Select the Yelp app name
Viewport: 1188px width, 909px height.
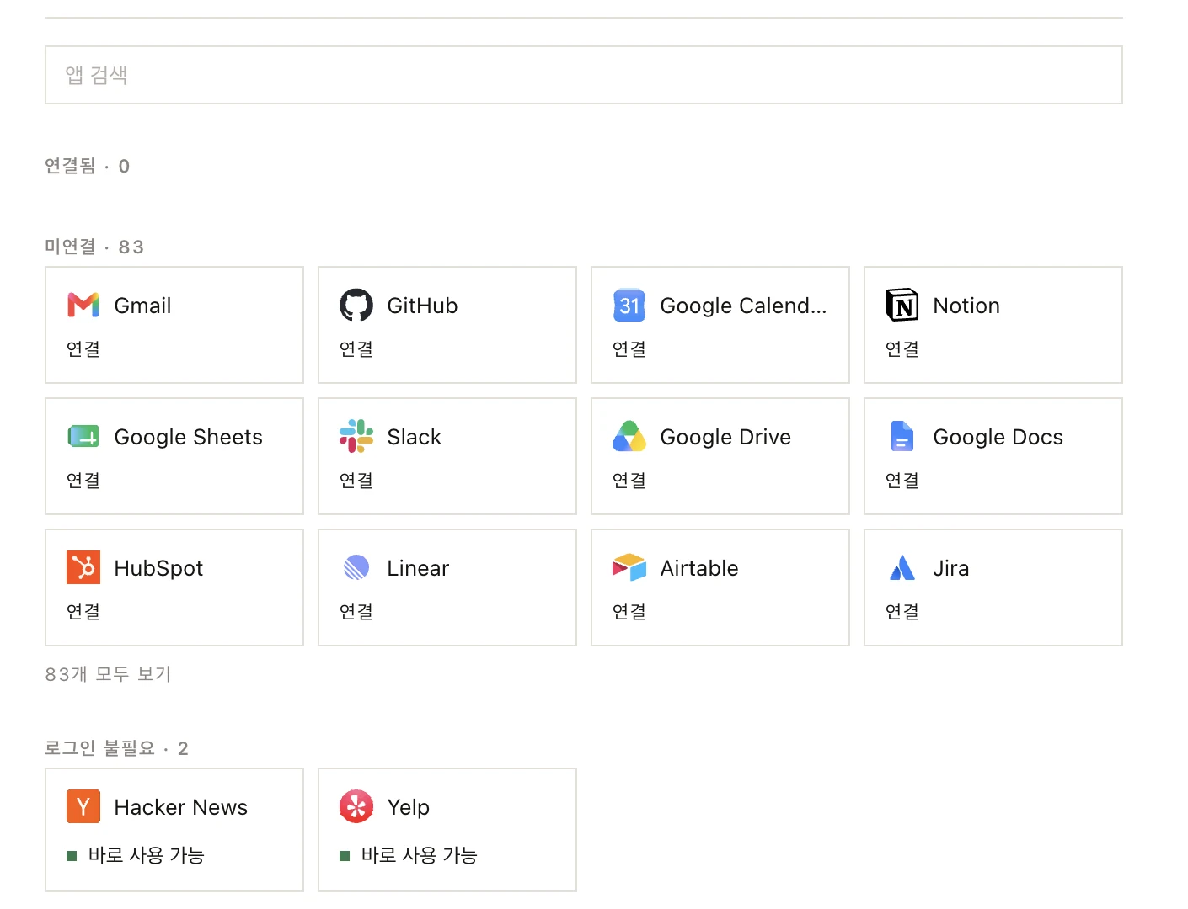click(409, 807)
